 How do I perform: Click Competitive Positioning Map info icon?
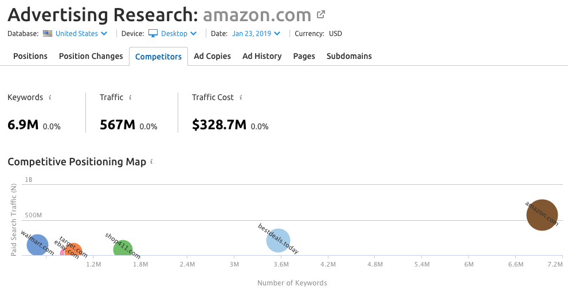[x=151, y=162]
